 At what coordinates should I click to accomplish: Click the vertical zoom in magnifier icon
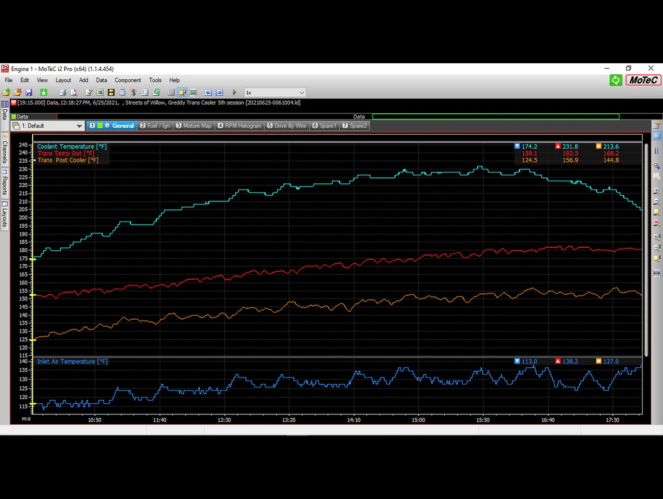click(657, 237)
